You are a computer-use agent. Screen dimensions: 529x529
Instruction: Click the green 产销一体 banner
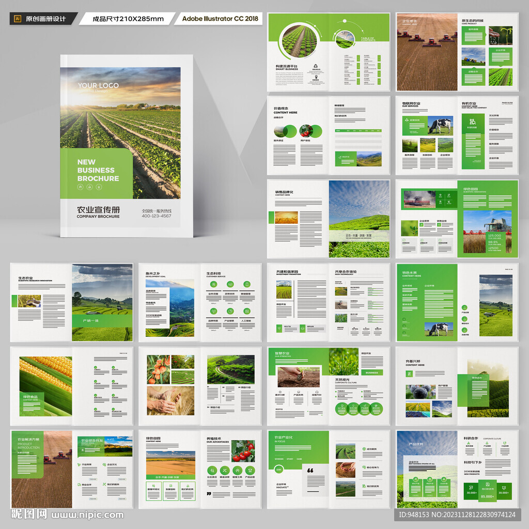(x=102, y=320)
